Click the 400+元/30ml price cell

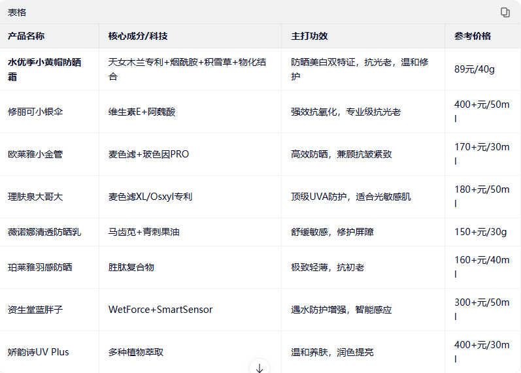[482, 352]
